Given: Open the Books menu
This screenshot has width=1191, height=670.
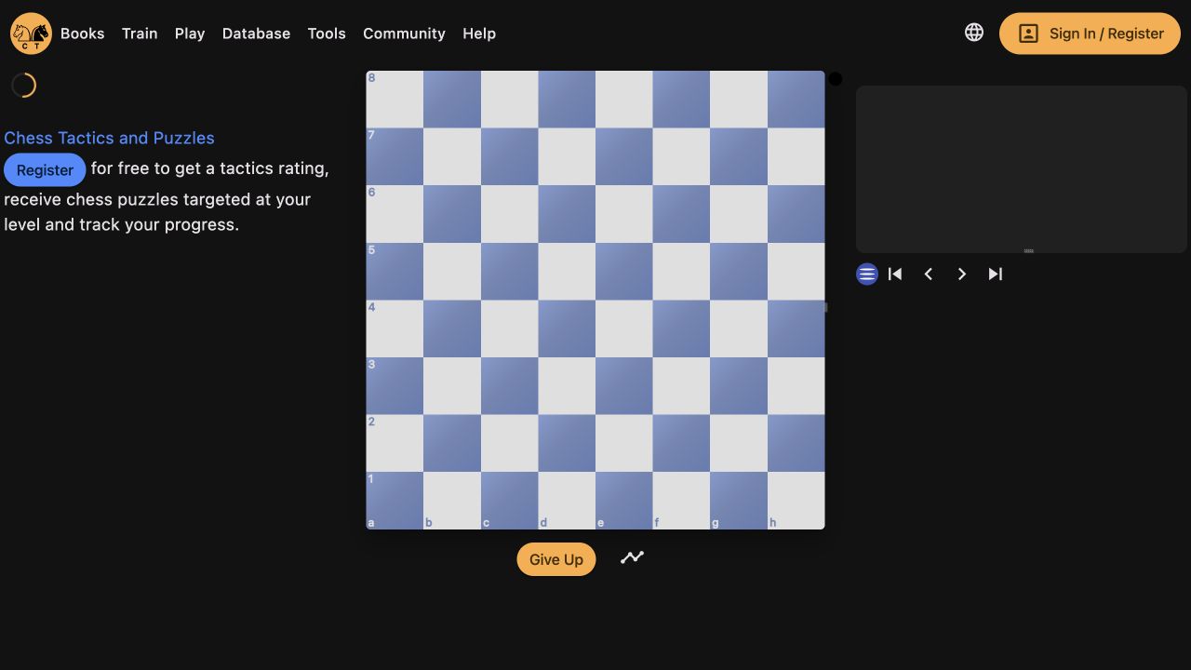Looking at the screenshot, I should pos(83,33).
